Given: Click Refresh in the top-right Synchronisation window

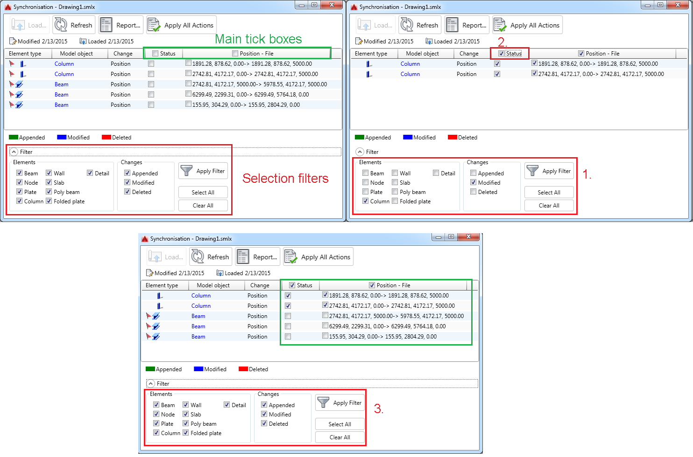Looking at the screenshot, I should click(x=419, y=25).
